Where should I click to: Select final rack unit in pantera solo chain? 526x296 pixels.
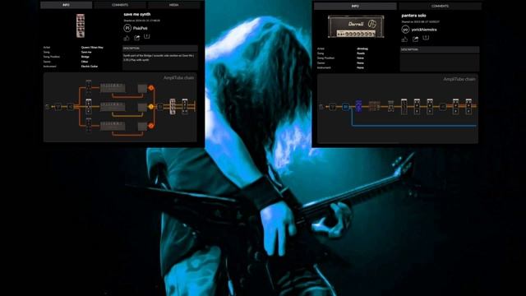(468, 107)
